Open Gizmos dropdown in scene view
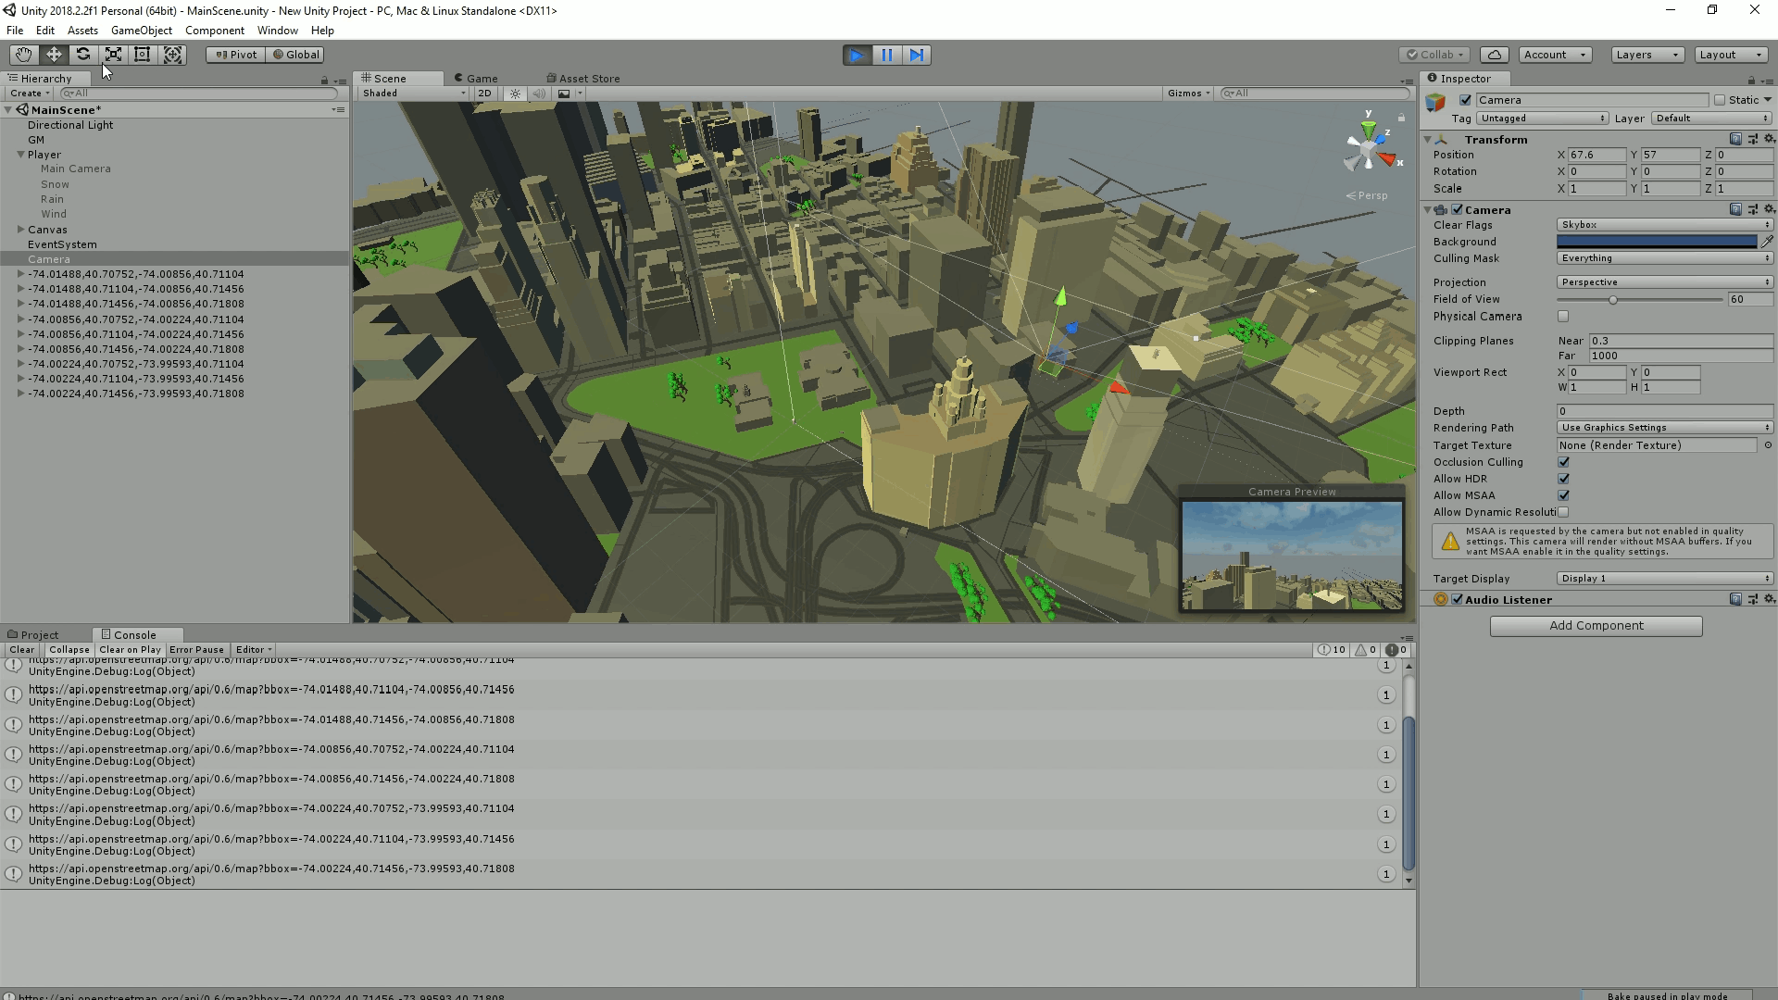The image size is (1778, 1000). [x=1189, y=94]
